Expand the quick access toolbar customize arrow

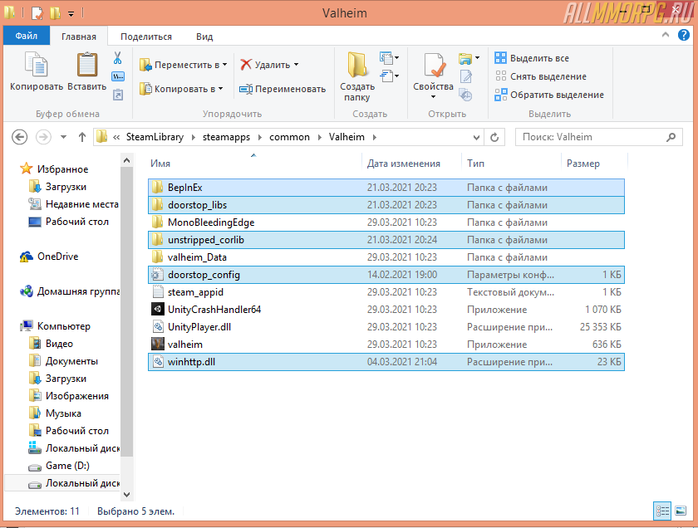pyautogui.click(x=71, y=14)
